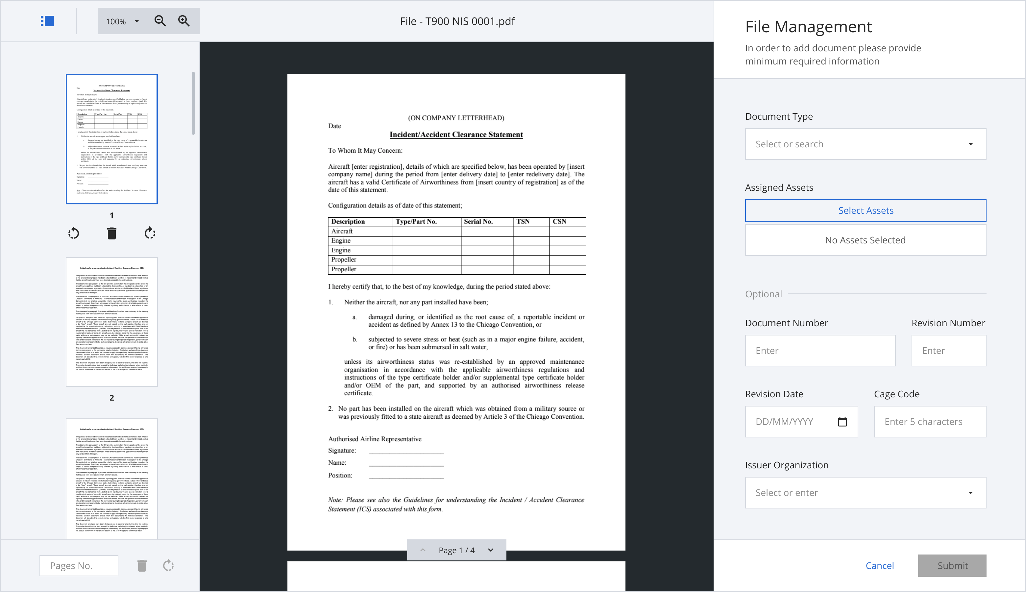This screenshot has height=592, width=1026.
Task: Click the delete/trash icon for page 1
Action: (x=111, y=233)
